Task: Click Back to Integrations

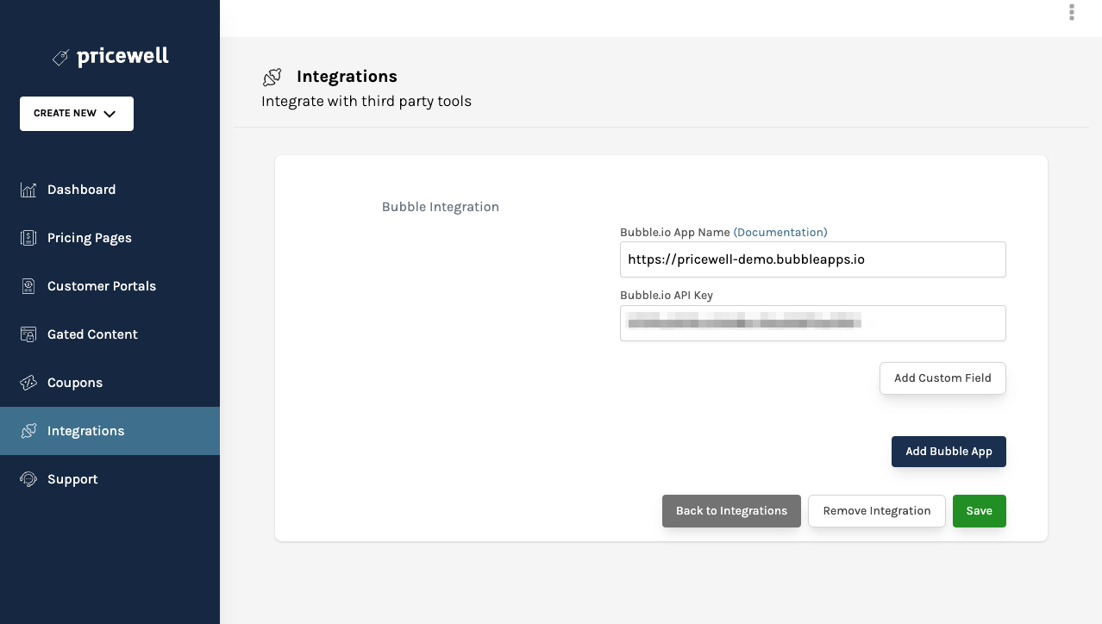Action: pos(731,510)
